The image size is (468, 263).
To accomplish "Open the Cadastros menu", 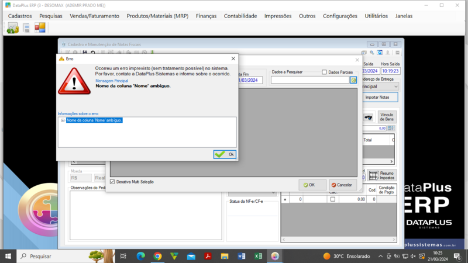I will (x=20, y=16).
